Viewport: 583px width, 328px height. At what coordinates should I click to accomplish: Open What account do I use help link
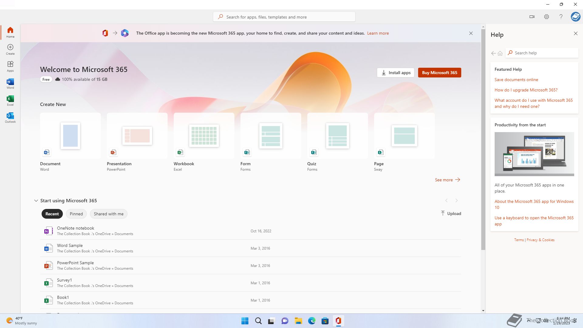point(534,103)
